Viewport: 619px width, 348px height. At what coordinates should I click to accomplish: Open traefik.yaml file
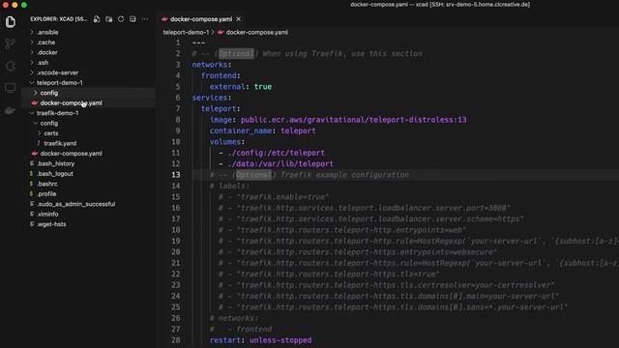pos(60,143)
